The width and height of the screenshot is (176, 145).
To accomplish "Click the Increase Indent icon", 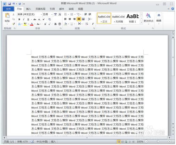I will (x=90, y=14).
